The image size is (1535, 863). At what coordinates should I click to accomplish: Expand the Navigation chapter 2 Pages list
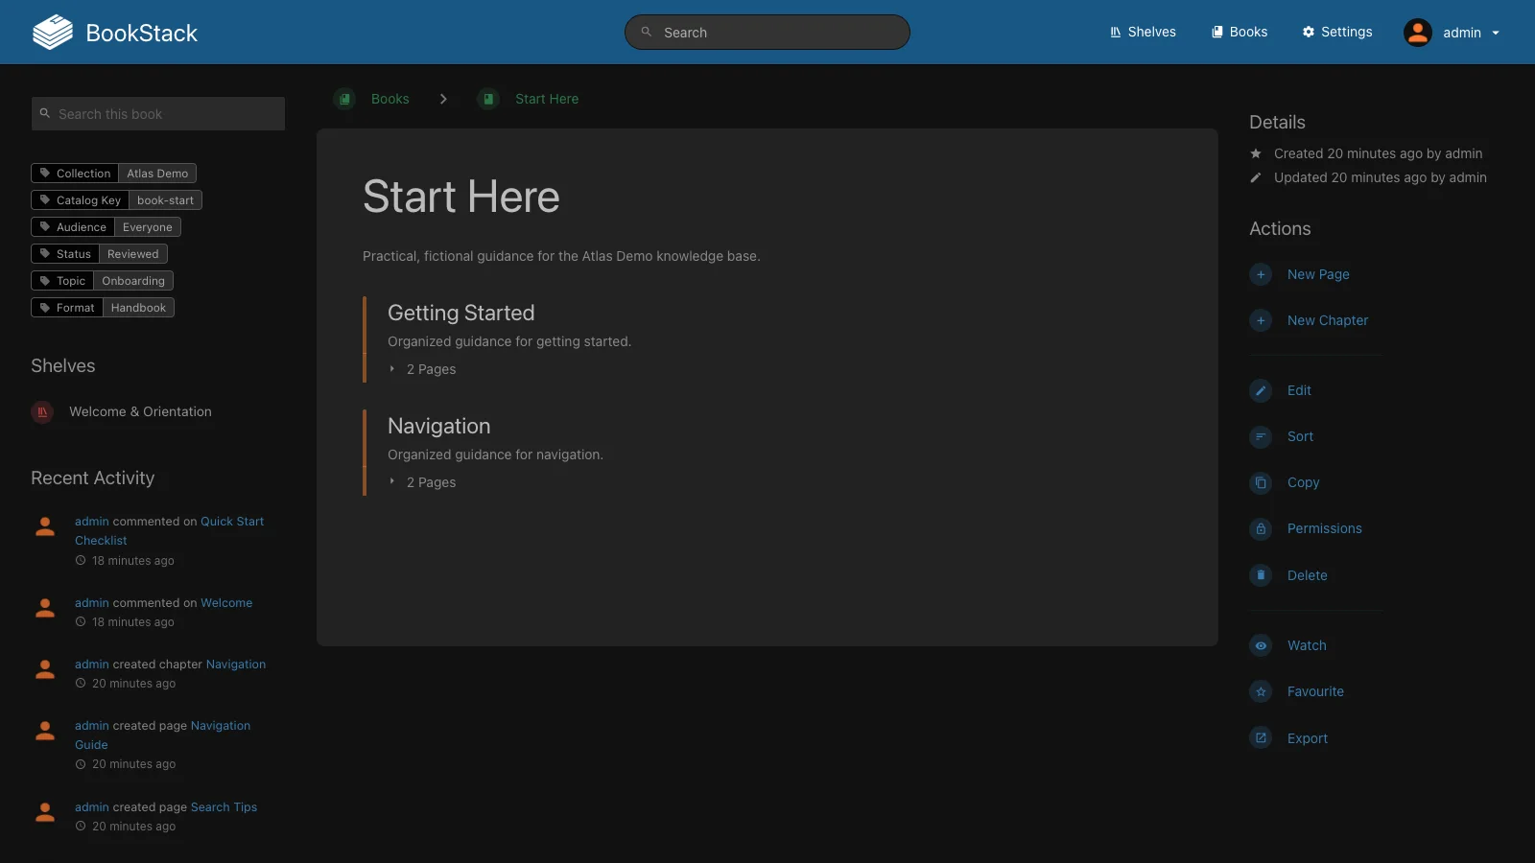(x=422, y=482)
